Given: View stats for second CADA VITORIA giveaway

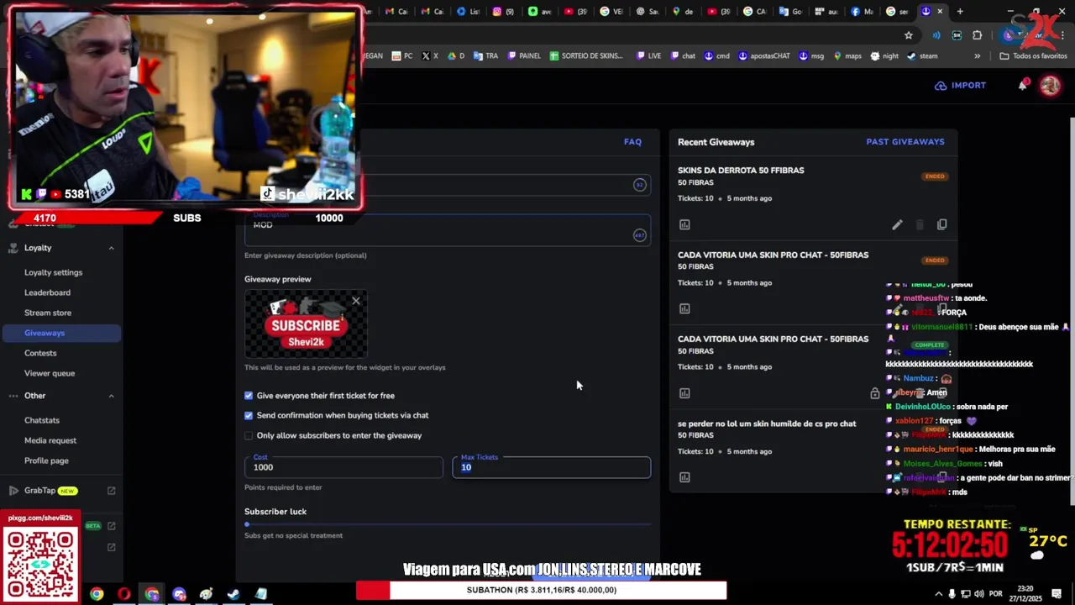Looking at the screenshot, I should pyautogui.click(x=684, y=392).
